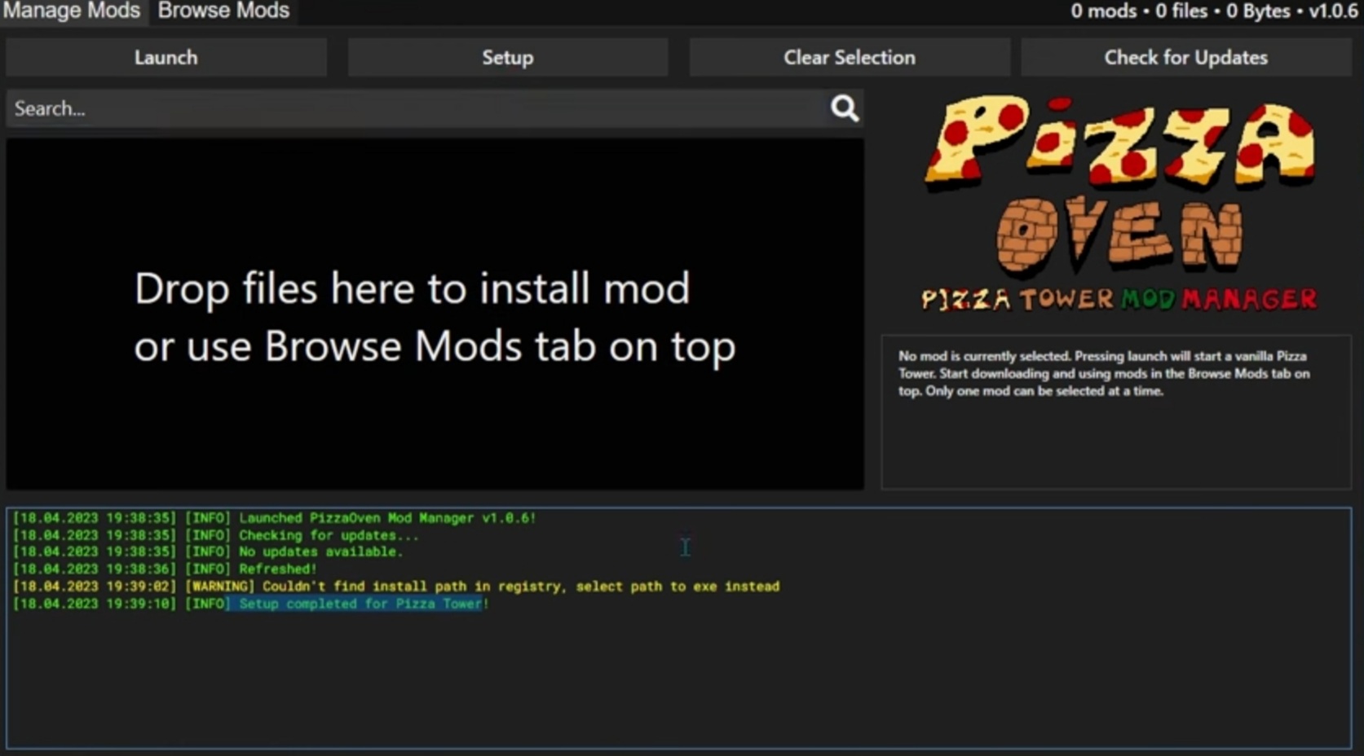Select the WARNING log line about install path
The image size is (1364, 756).
[396, 587]
